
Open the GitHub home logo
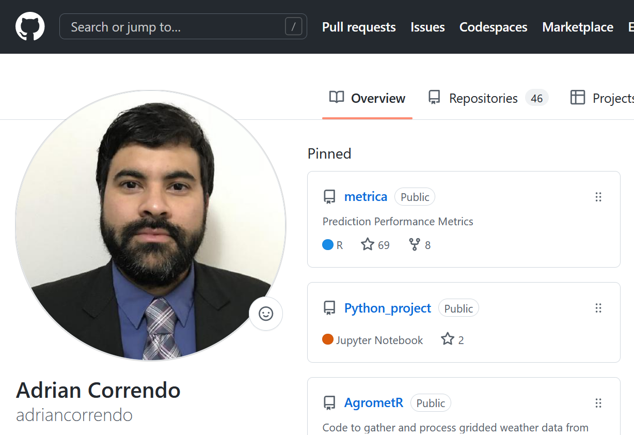(30, 26)
